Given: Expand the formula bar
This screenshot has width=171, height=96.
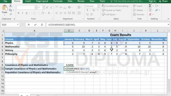Looking at the screenshot, I should point(168,25).
